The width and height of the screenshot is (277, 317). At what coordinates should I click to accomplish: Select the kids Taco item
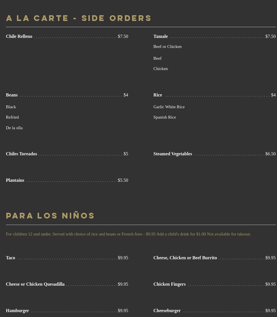[10, 258]
